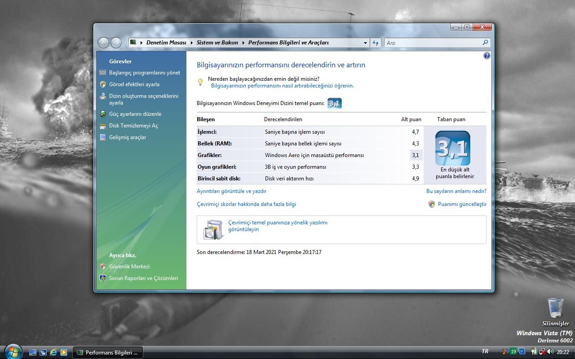Click the Oyun grafikleri row label
The height and width of the screenshot is (359, 575).
[217, 167]
